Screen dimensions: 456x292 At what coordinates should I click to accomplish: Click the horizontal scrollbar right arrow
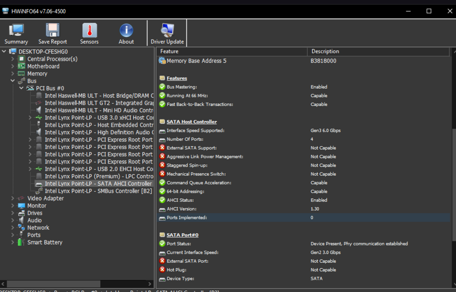[x=149, y=284]
